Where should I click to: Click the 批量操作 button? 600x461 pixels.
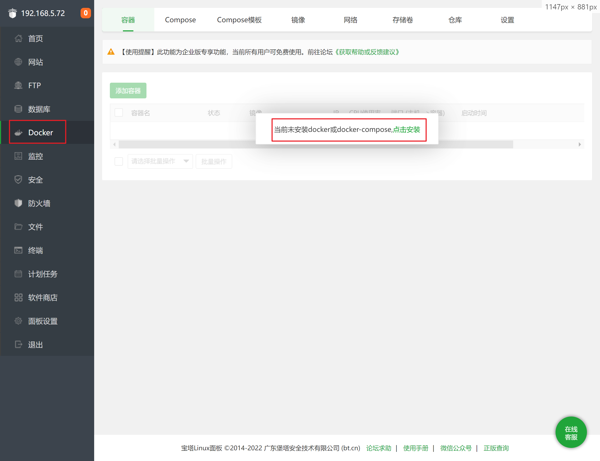(x=214, y=161)
